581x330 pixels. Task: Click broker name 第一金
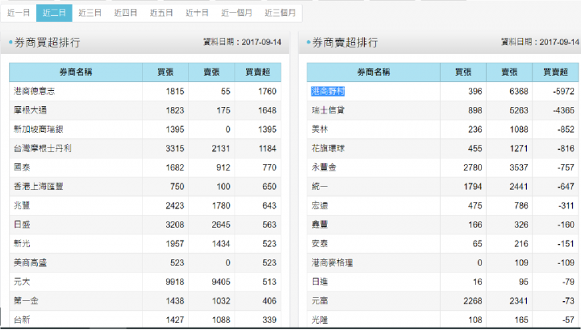[x=26, y=301]
